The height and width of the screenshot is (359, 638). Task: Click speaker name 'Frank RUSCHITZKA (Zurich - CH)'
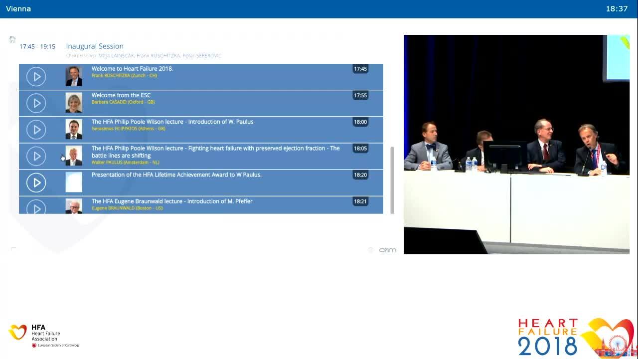[124, 76]
